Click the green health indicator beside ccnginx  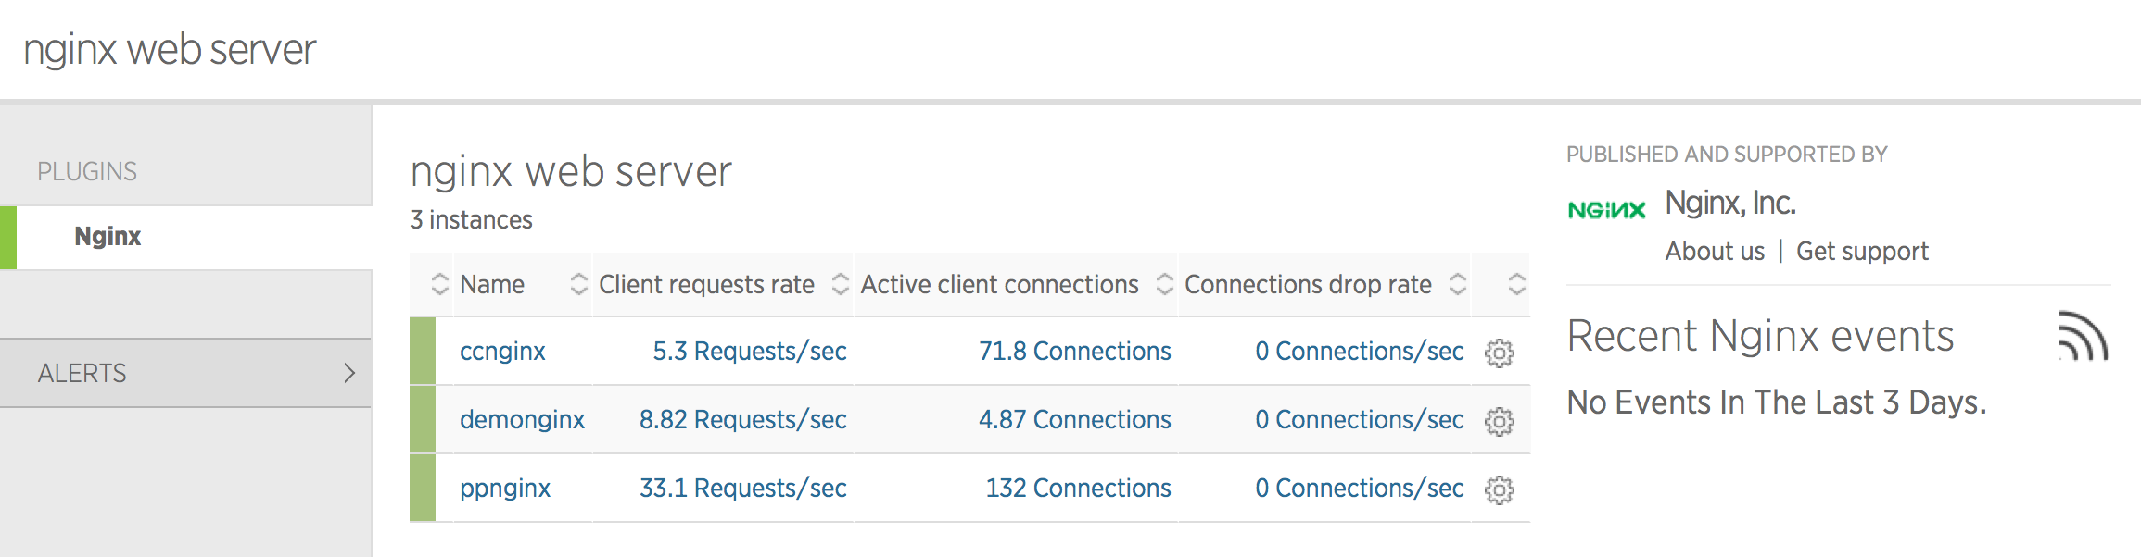422,353
